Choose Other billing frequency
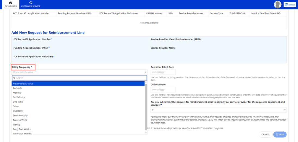Screen dimensions: 298x142 click(78, 106)
